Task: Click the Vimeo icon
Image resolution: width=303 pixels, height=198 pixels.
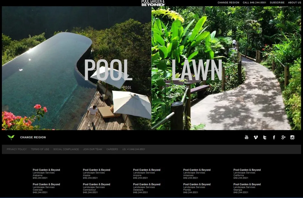Action: (255, 137)
